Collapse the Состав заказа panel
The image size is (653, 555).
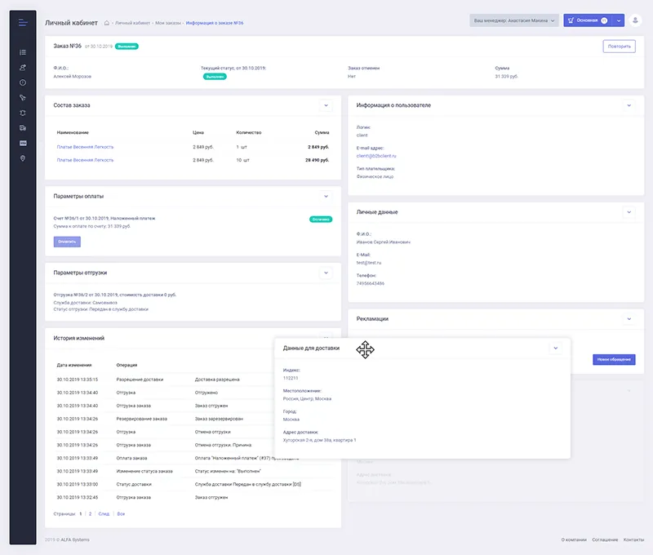[x=325, y=105]
